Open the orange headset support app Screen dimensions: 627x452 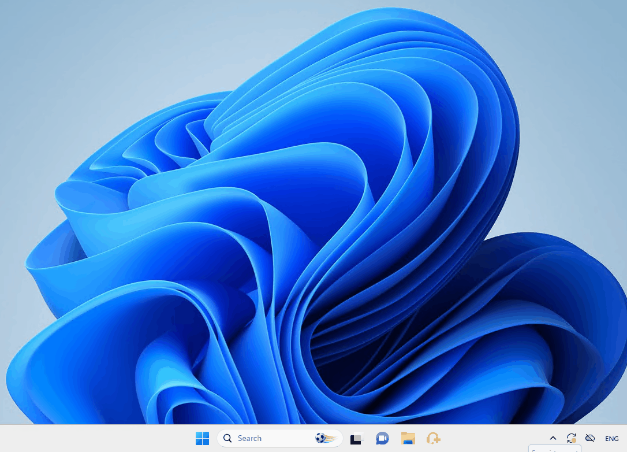pos(433,438)
